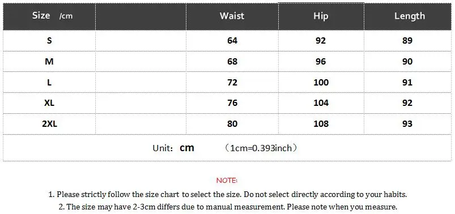Select the Length column header
This screenshot has width=455, height=214.
[x=408, y=16]
